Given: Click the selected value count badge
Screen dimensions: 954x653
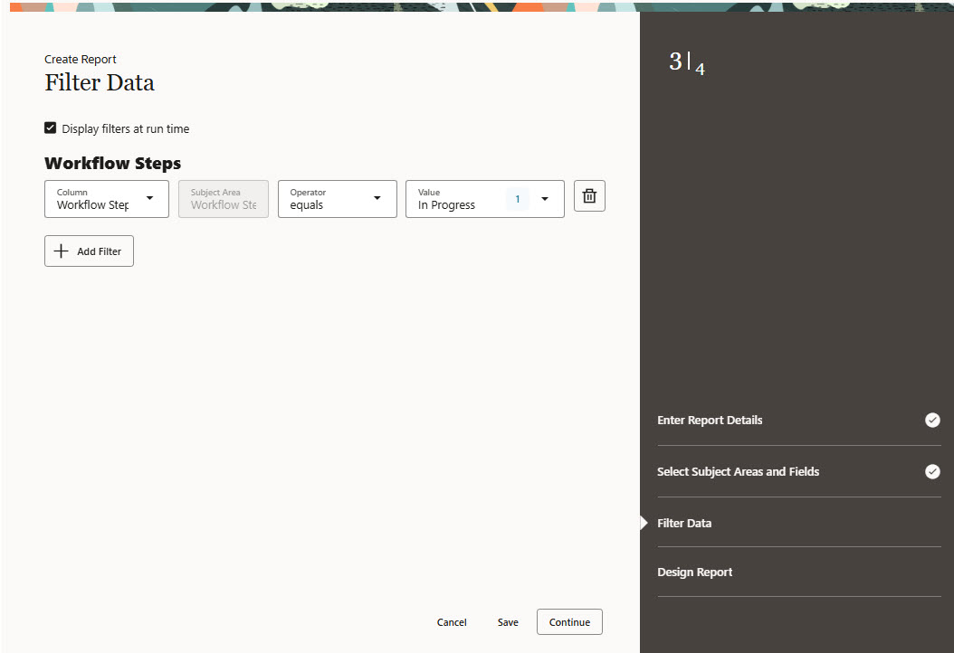Looking at the screenshot, I should pyautogui.click(x=517, y=199).
